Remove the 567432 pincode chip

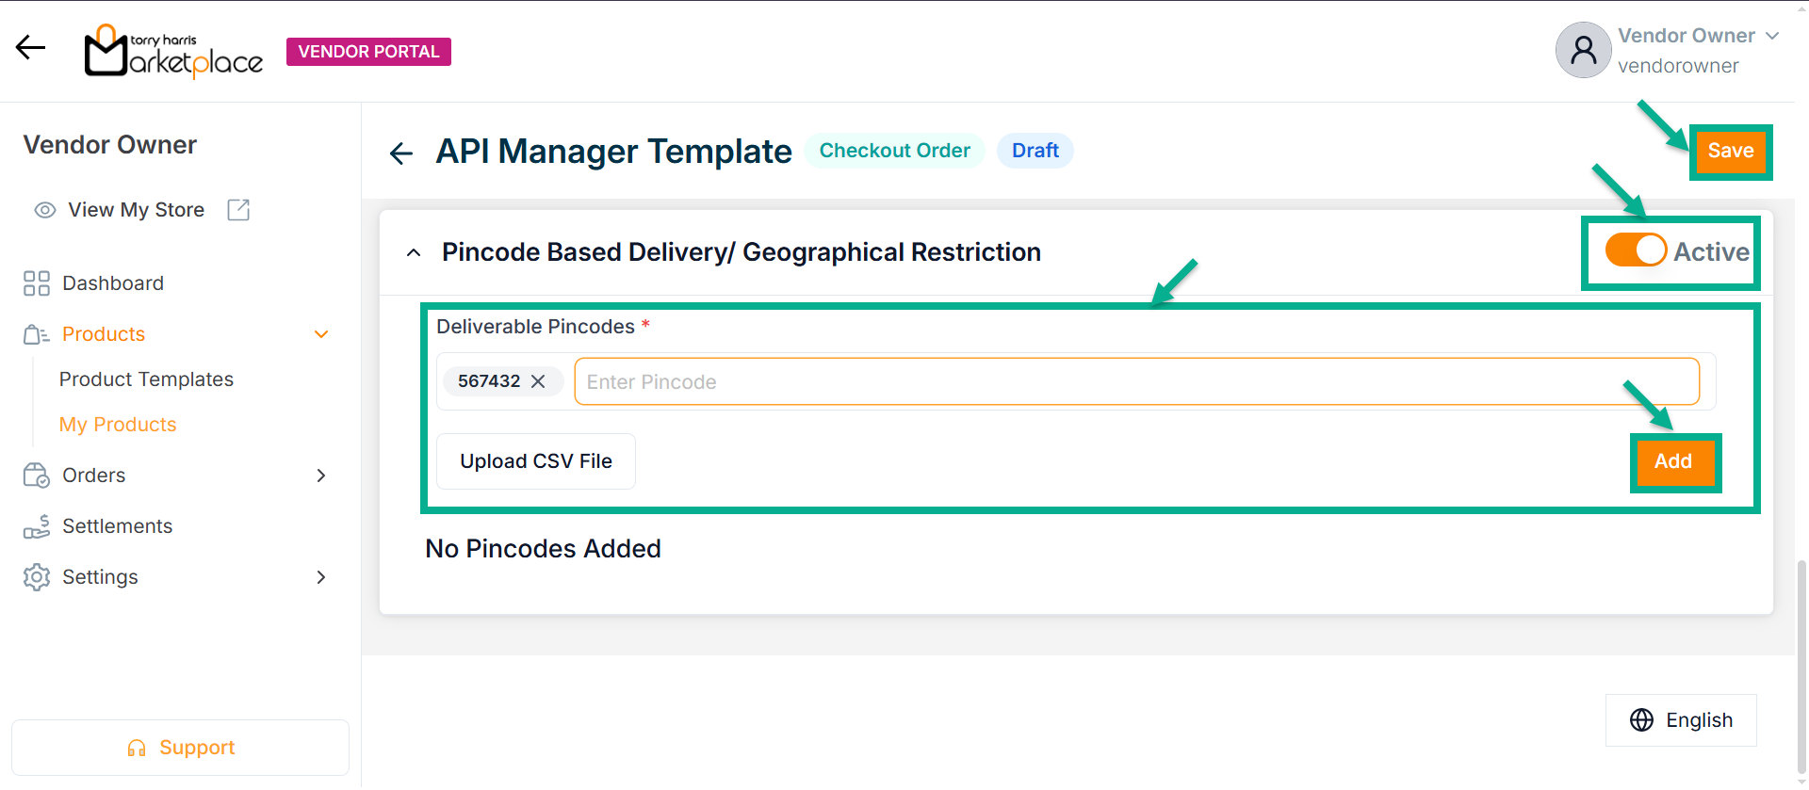point(538,381)
